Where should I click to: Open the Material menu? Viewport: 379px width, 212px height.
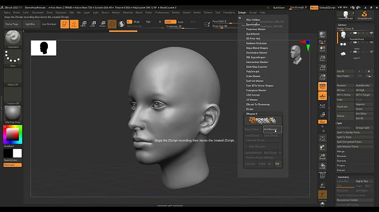pyautogui.click(x=127, y=13)
